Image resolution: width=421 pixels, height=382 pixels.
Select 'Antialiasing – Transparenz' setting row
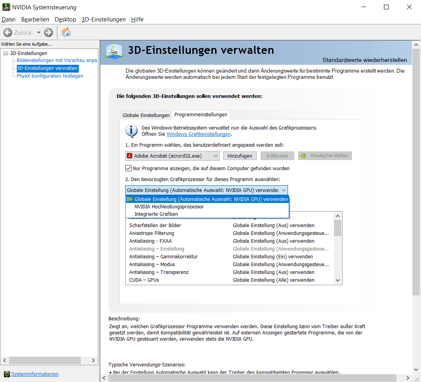coord(229,272)
